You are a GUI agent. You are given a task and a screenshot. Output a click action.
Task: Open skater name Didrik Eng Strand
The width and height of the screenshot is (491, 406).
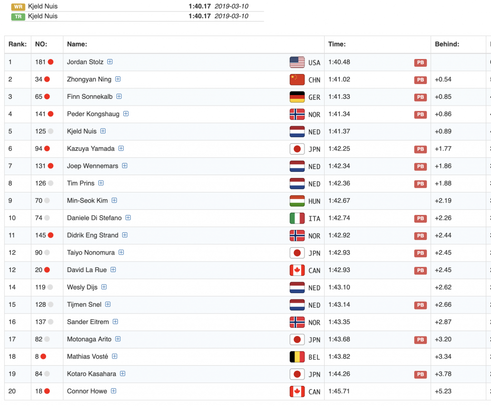[x=93, y=235]
